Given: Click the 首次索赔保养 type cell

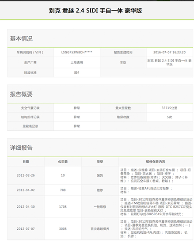Looking at the screenshot, I should [100, 229].
